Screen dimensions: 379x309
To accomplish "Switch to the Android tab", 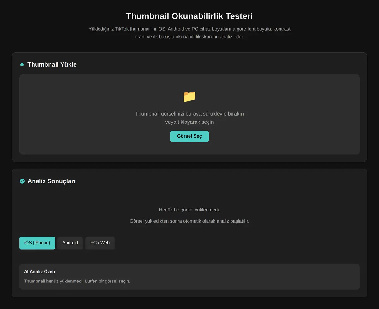I will (x=70, y=243).
